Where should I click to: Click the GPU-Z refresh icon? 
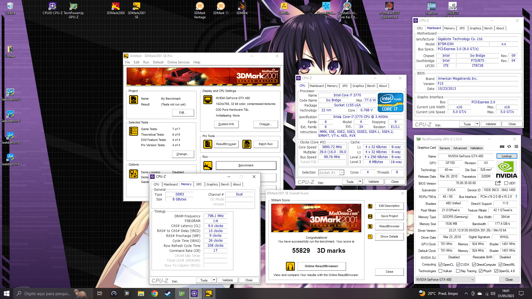pyautogui.click(x=509, y=146)
